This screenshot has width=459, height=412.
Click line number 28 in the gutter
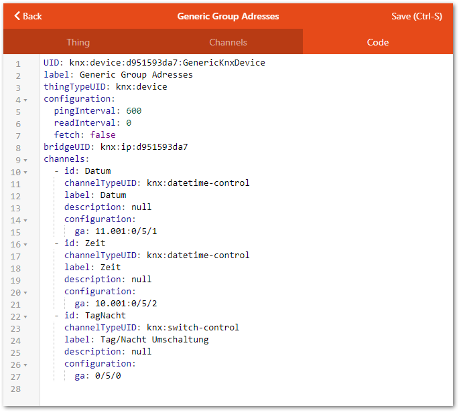click(16, 389)
